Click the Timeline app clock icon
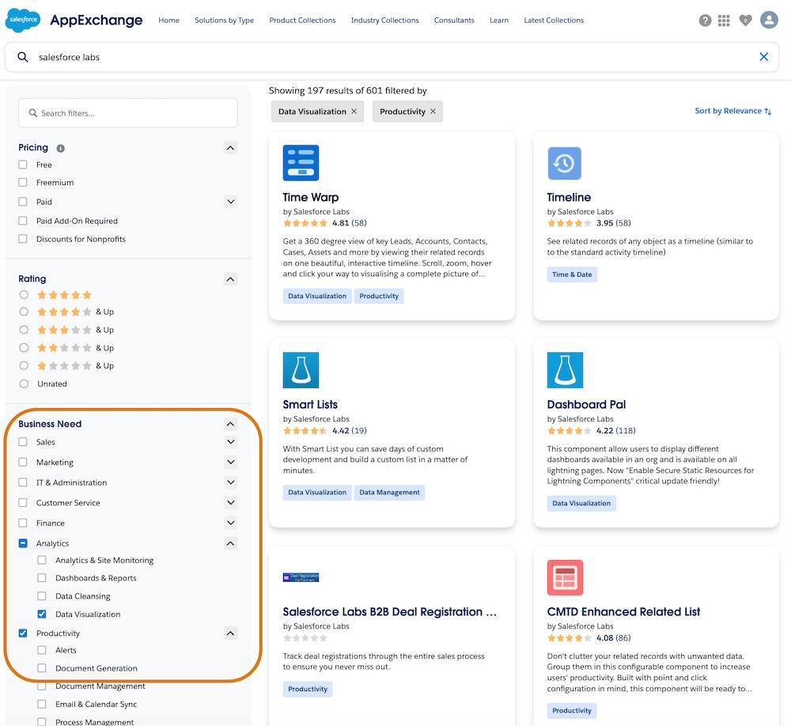This screenshot has height=726, width=791. coord(565,163)
